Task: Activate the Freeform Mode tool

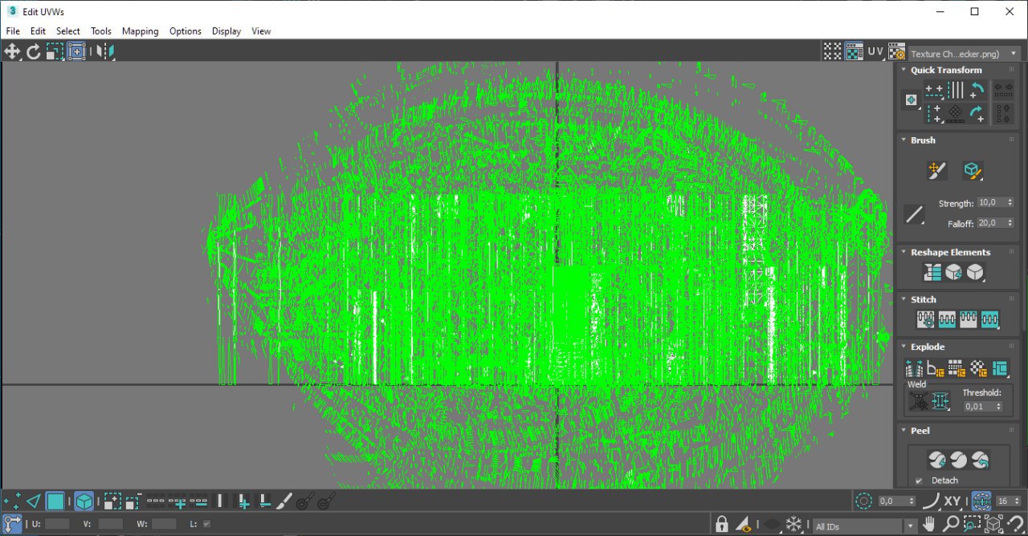Action: click(76, 52)
